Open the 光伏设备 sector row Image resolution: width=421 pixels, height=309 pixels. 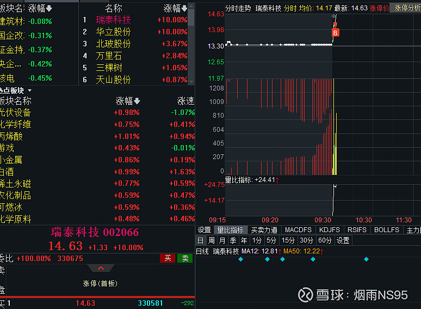pos(97,113)
